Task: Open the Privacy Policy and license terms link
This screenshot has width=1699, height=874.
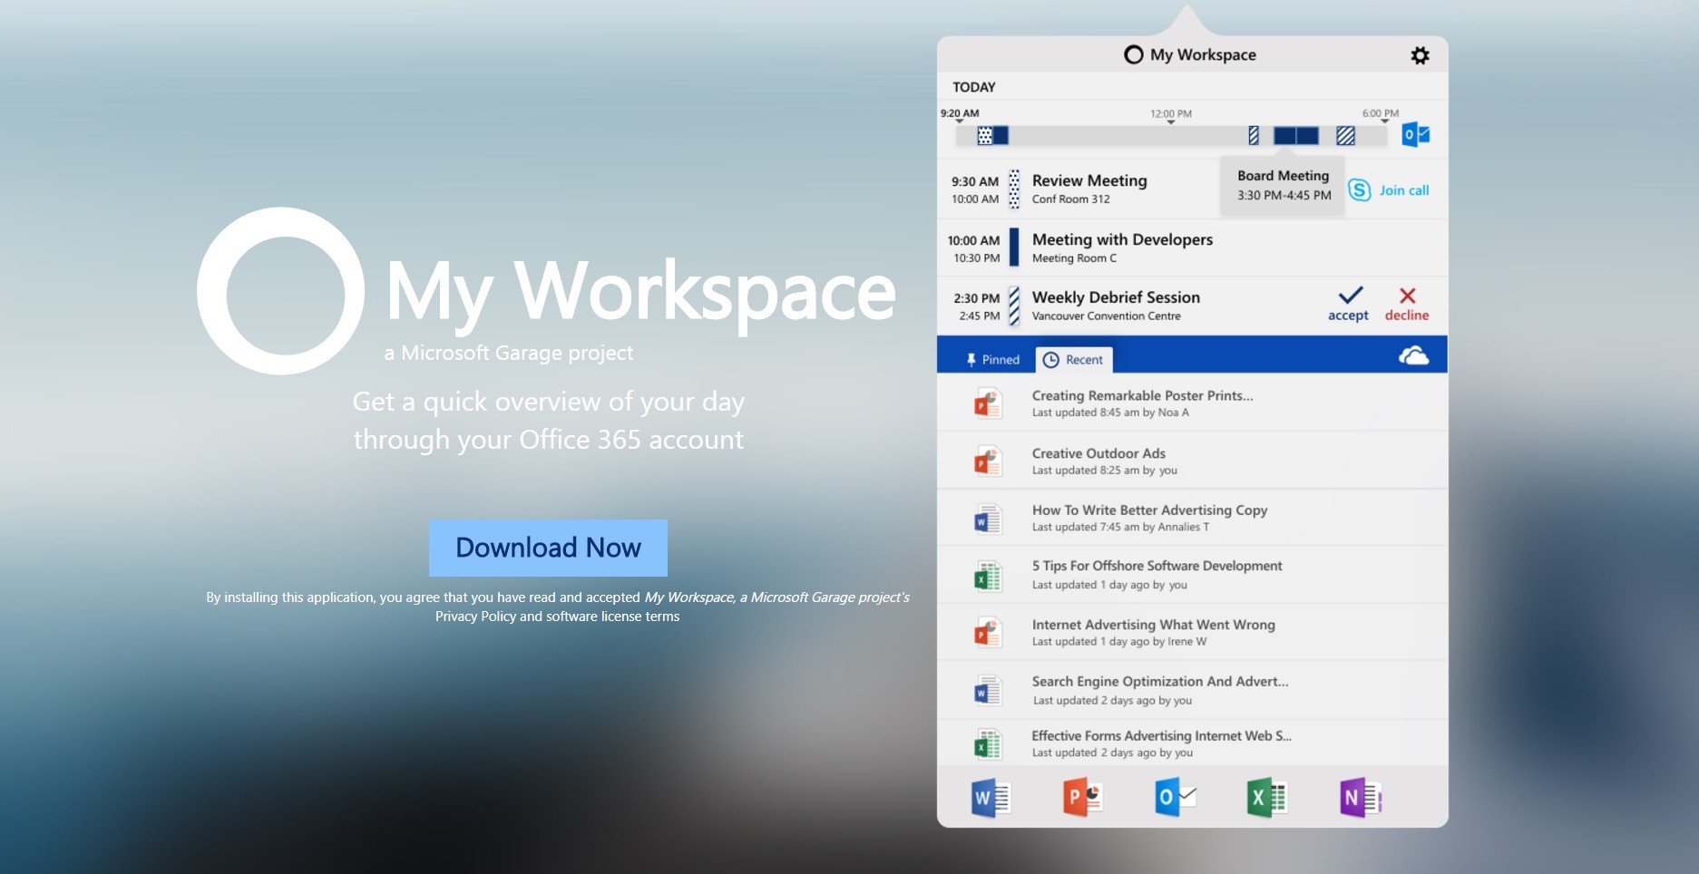Action: point(557,617)
